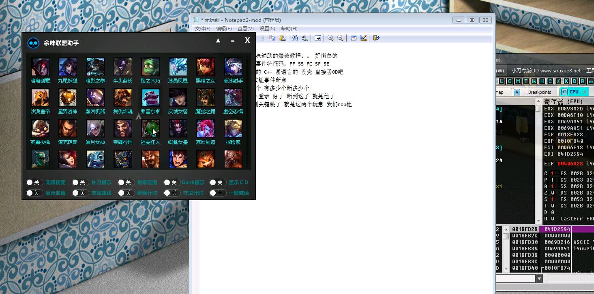Enable the 友军路线 switch
This screenshot has height=294, width=594.
pos(80,193)
